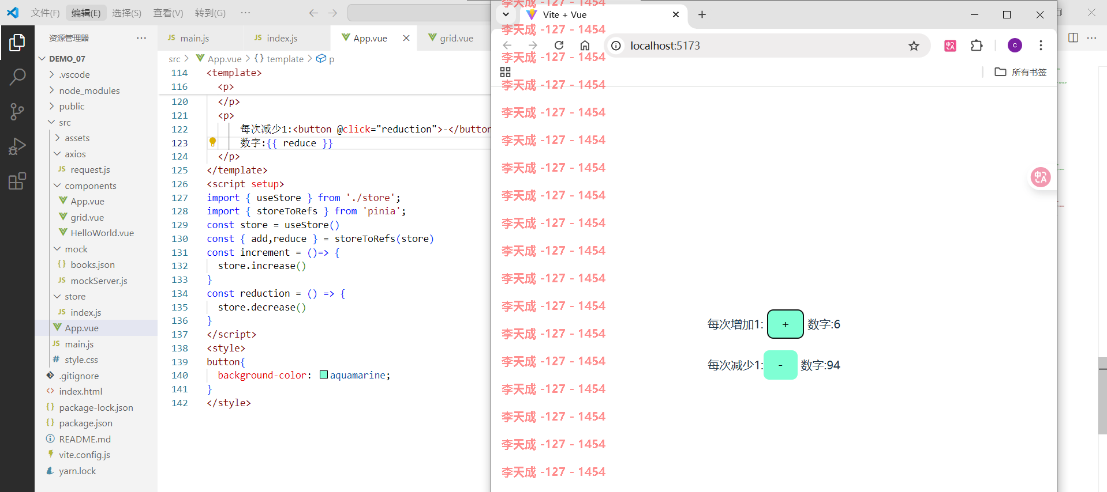This screenshot has width=1107, height=492.
Task: Open the browser extensions puzzle menu
Action: coord(977,46)
